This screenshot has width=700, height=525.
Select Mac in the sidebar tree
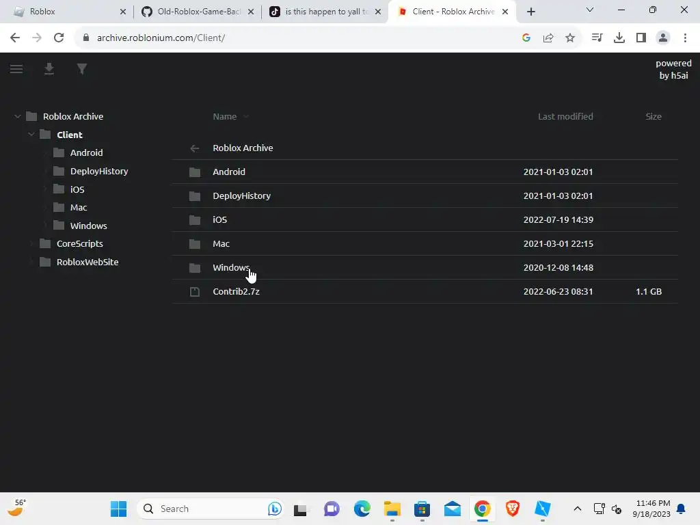coord(79,207)
